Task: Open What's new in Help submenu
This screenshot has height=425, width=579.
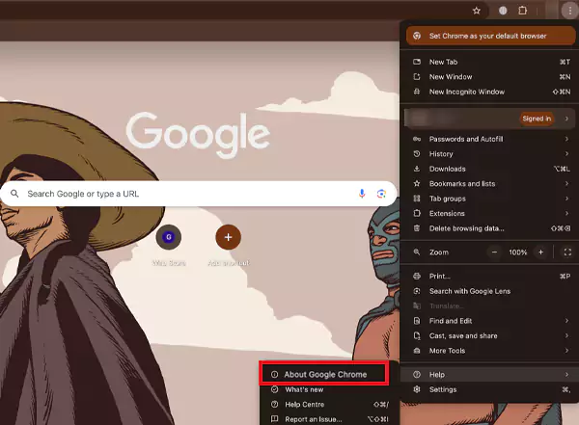Action: pos(329,389)
